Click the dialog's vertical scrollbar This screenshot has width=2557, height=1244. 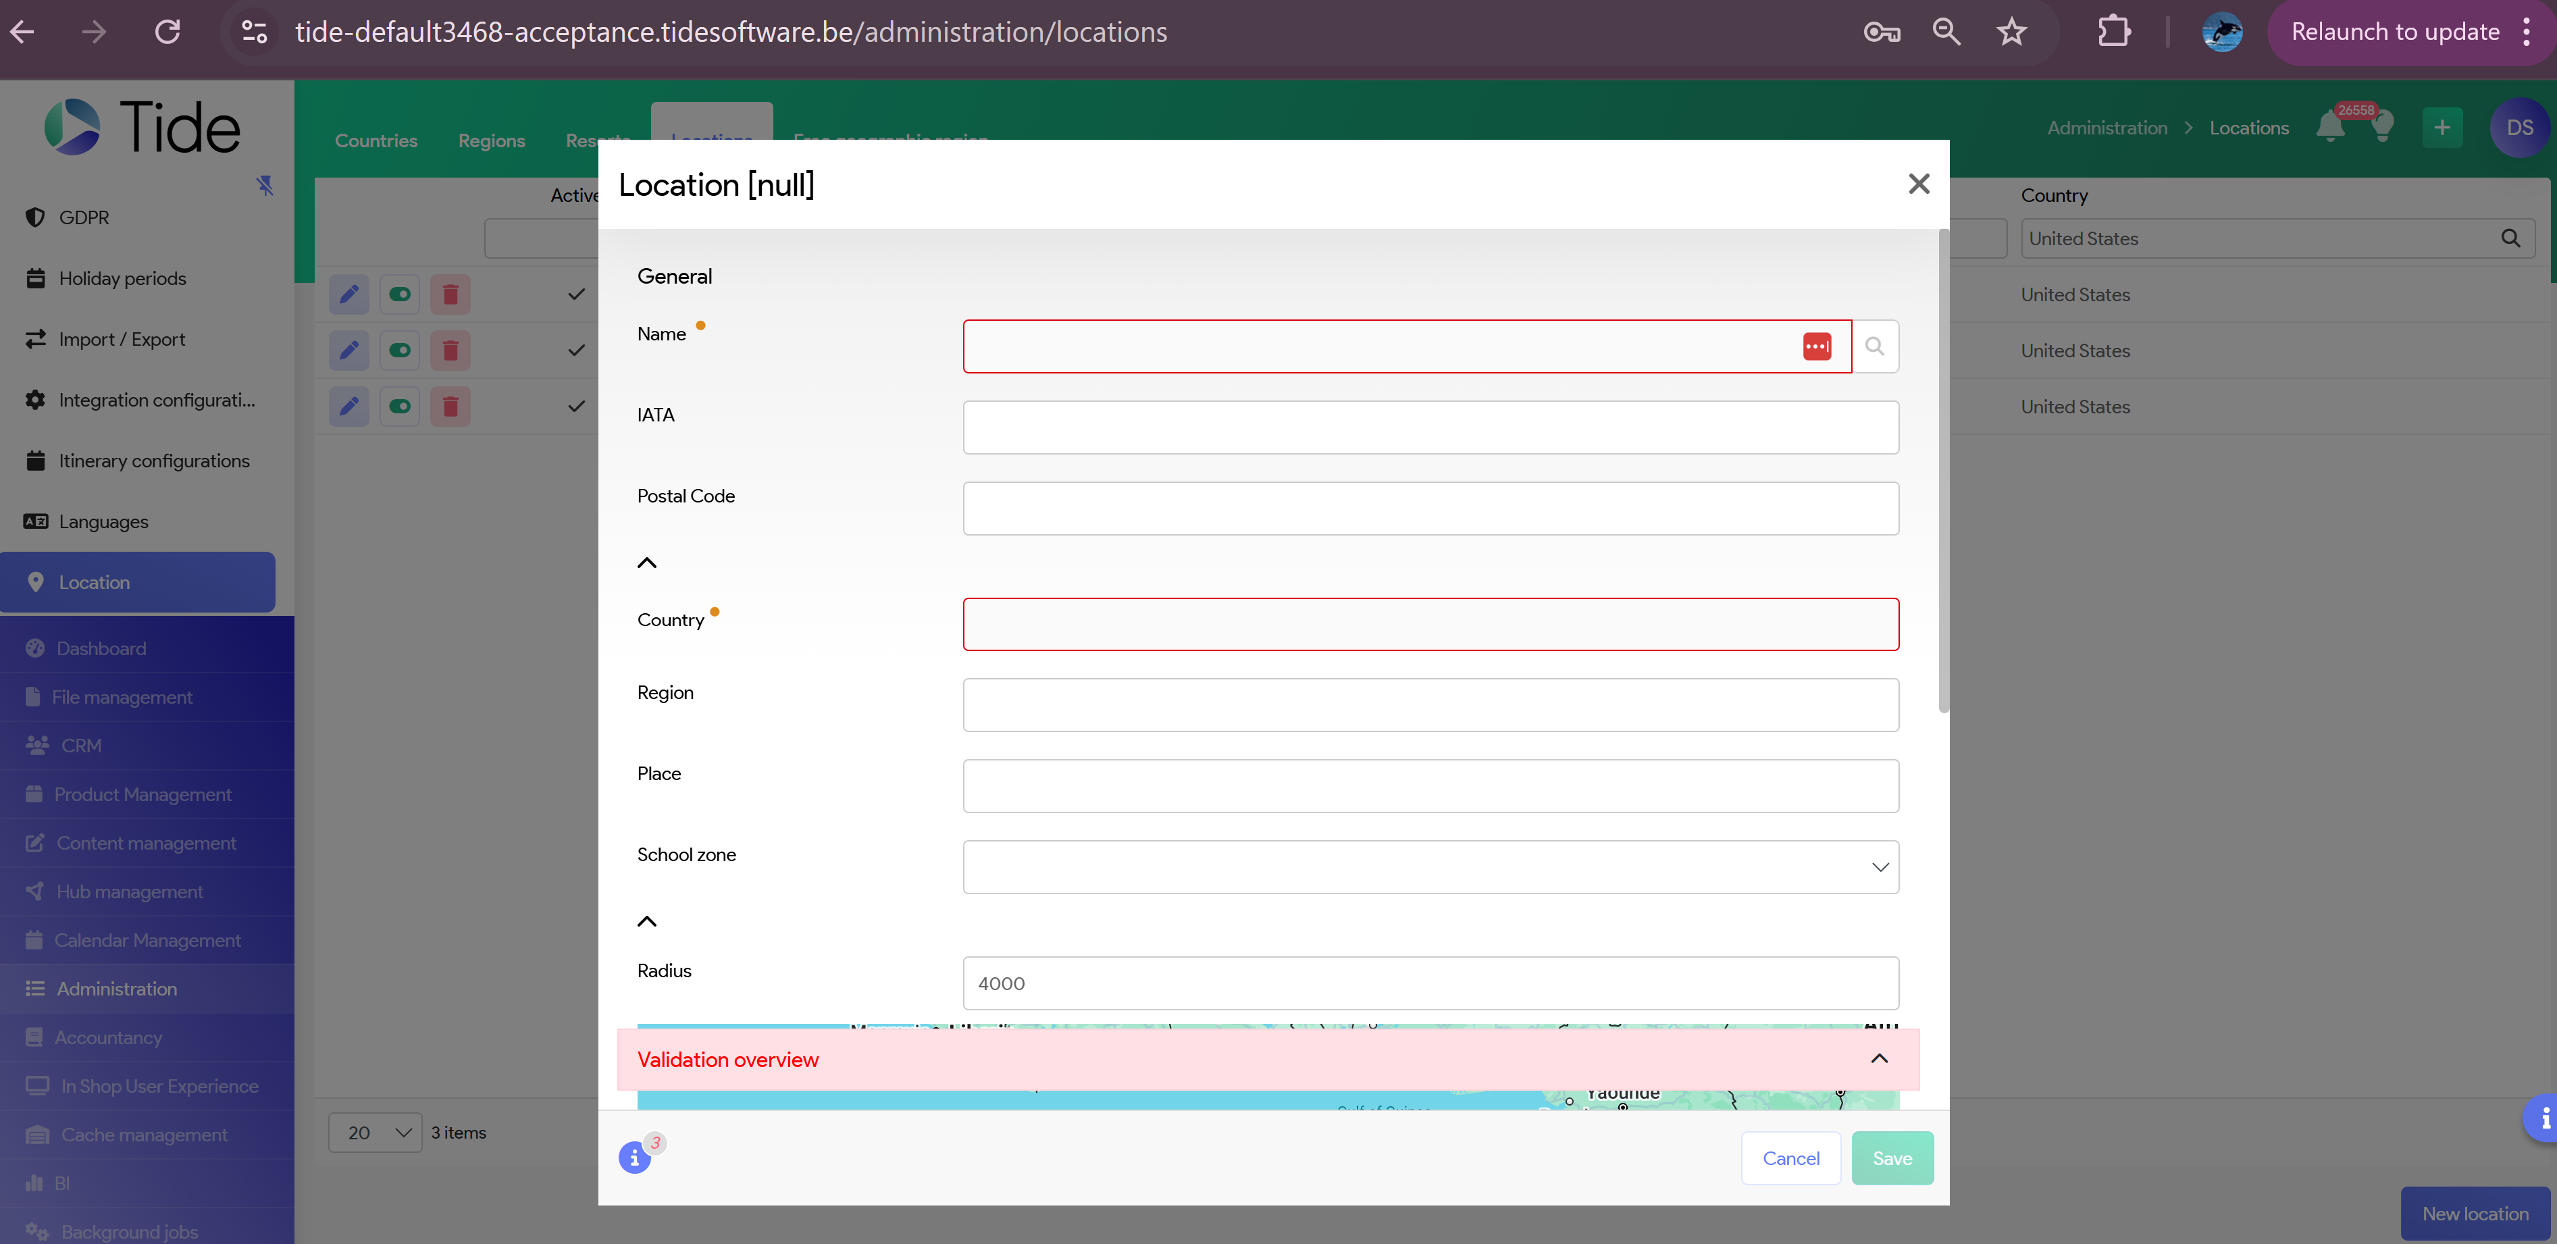click(x=1944, y=471)
